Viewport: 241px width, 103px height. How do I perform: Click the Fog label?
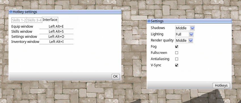pyautogui.click(x=154, y=47)
